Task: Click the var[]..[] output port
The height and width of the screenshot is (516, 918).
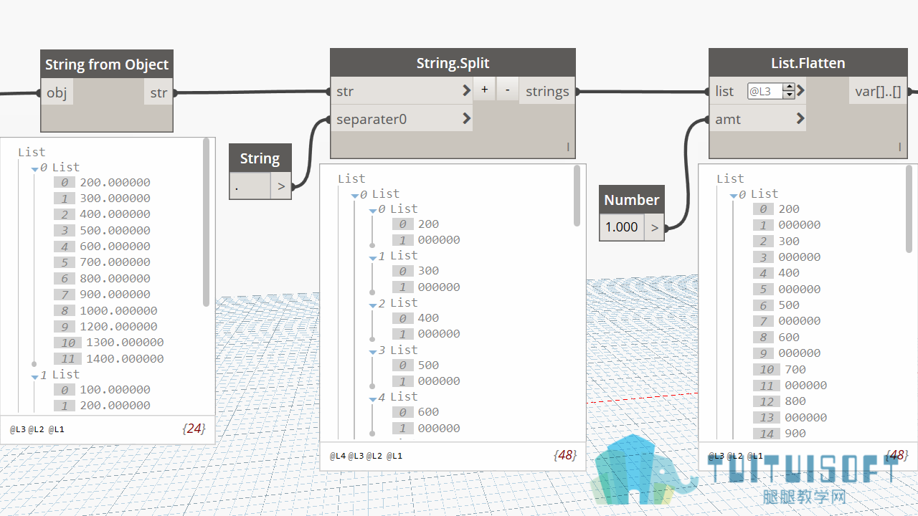Action: coord(878,91)
